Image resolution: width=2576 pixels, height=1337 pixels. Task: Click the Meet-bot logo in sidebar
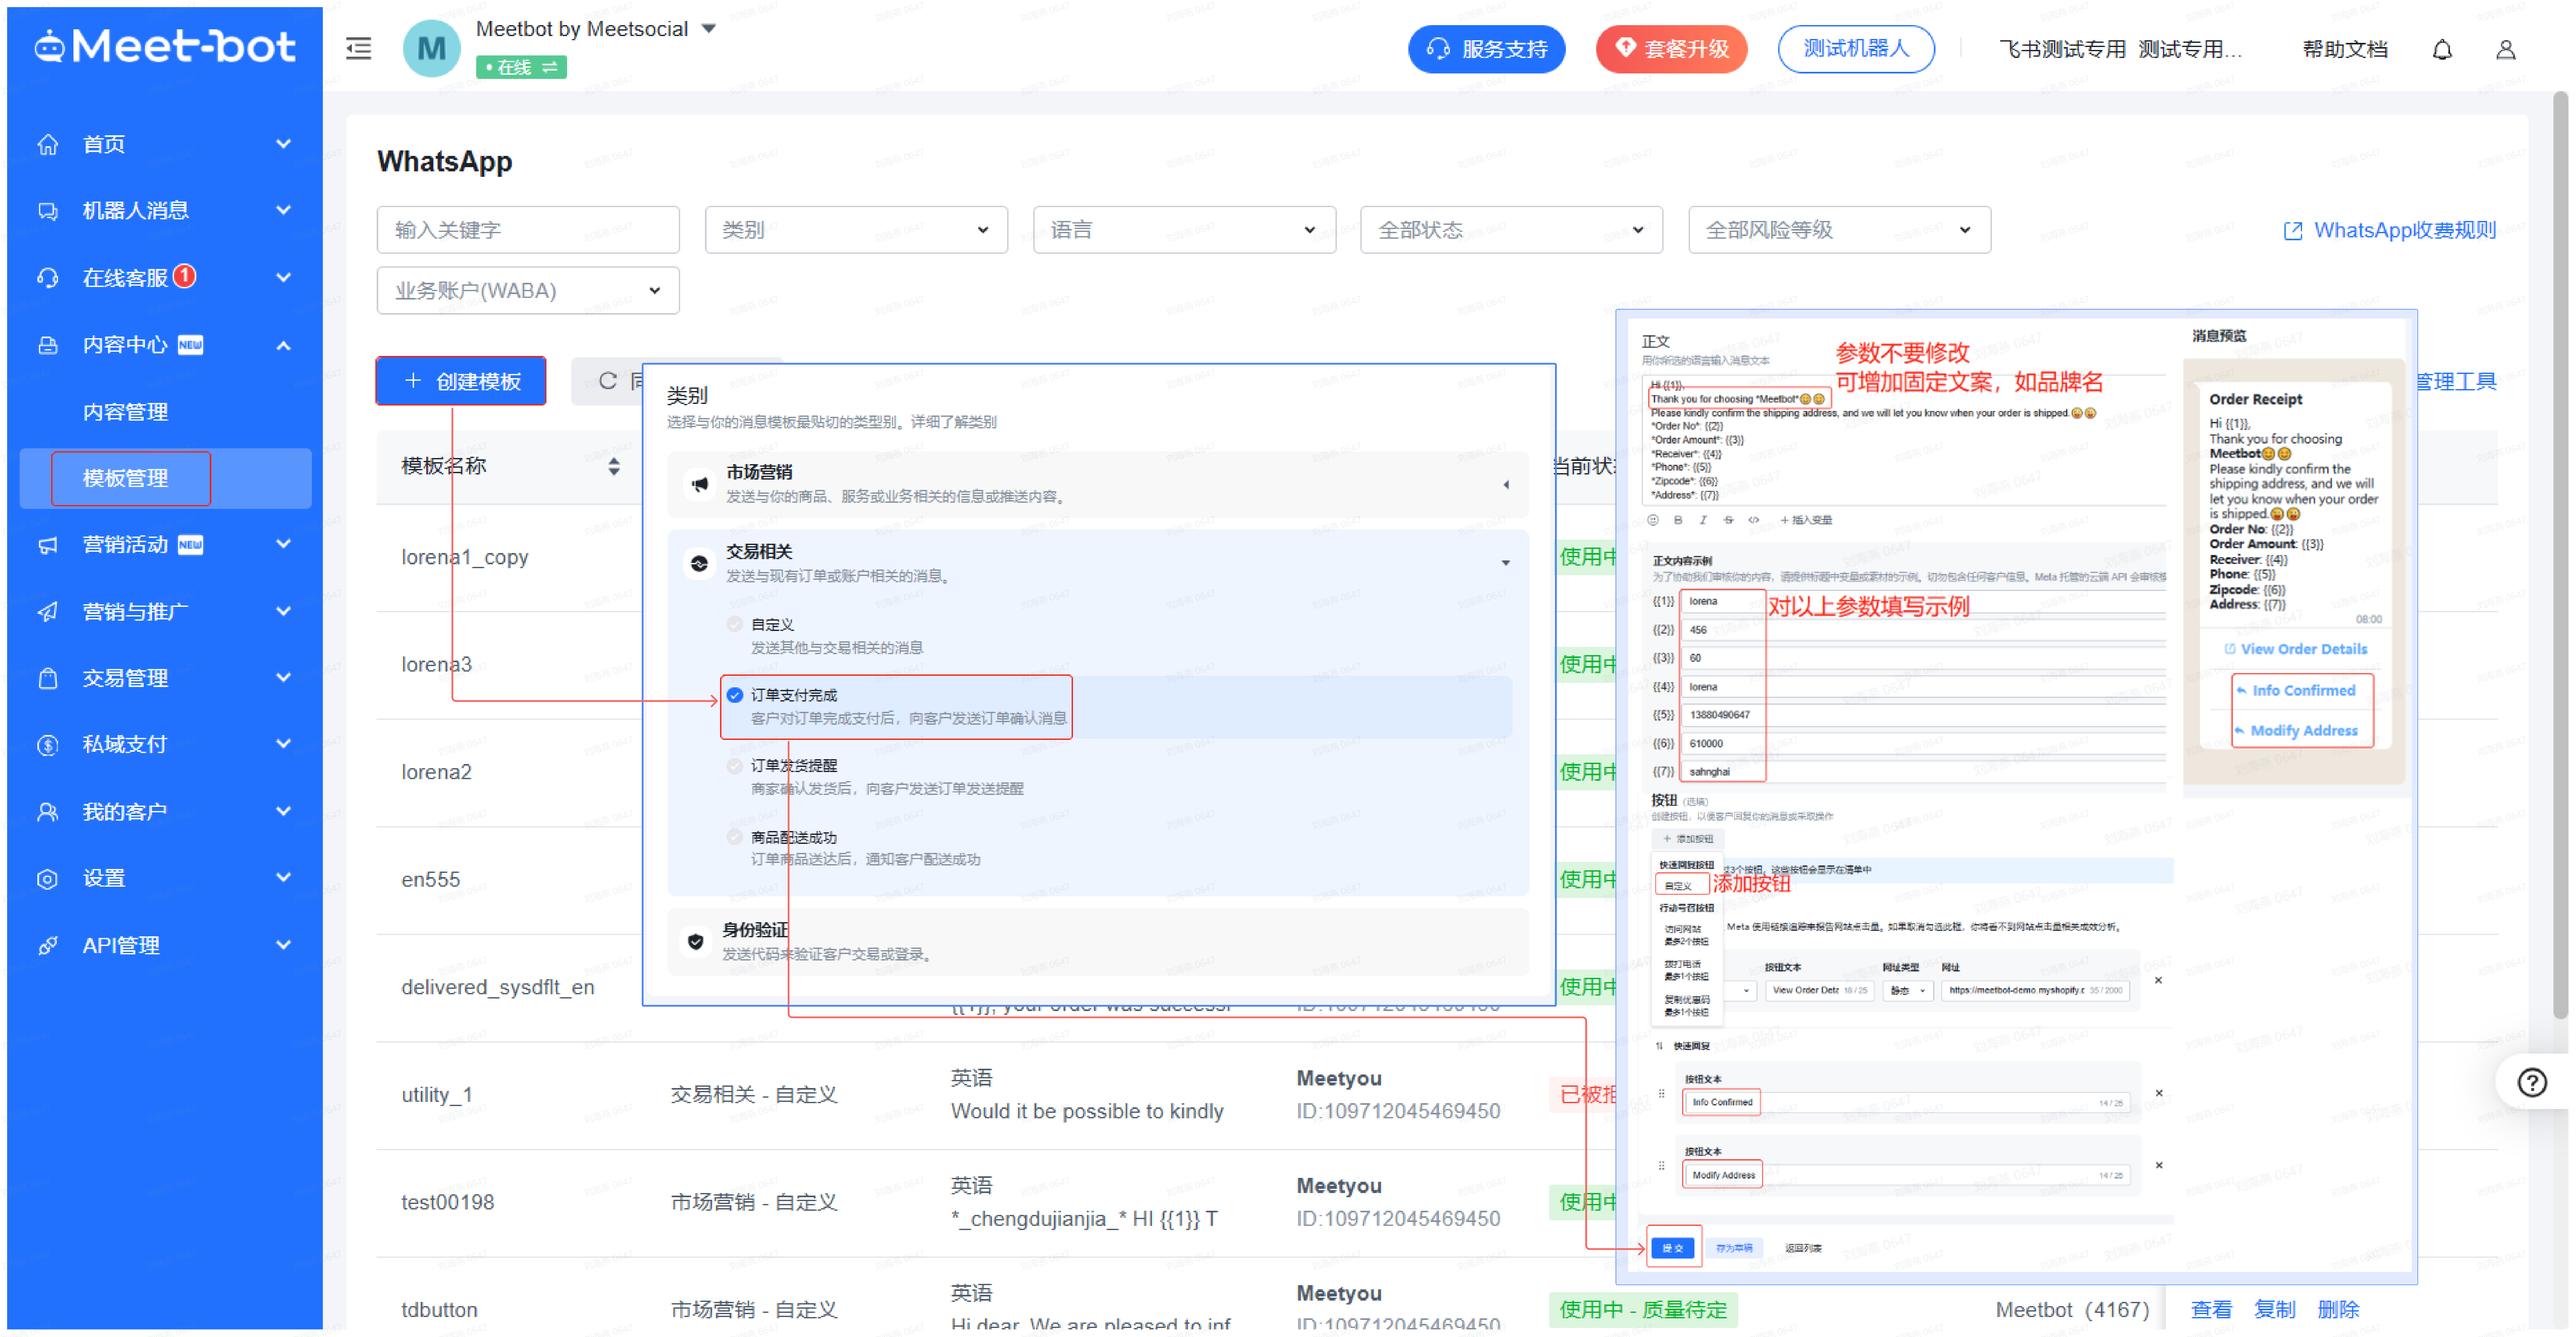pos(165,46)
